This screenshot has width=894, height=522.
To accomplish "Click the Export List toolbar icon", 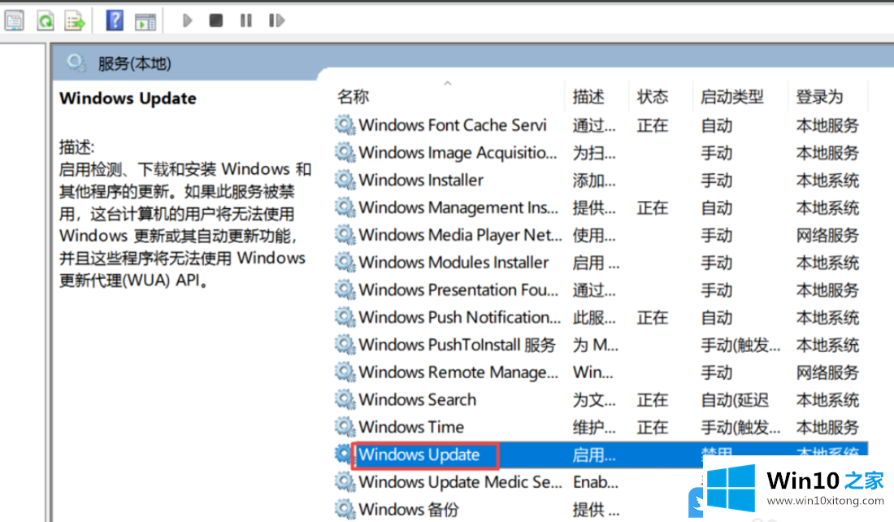I will pos(74,20).
